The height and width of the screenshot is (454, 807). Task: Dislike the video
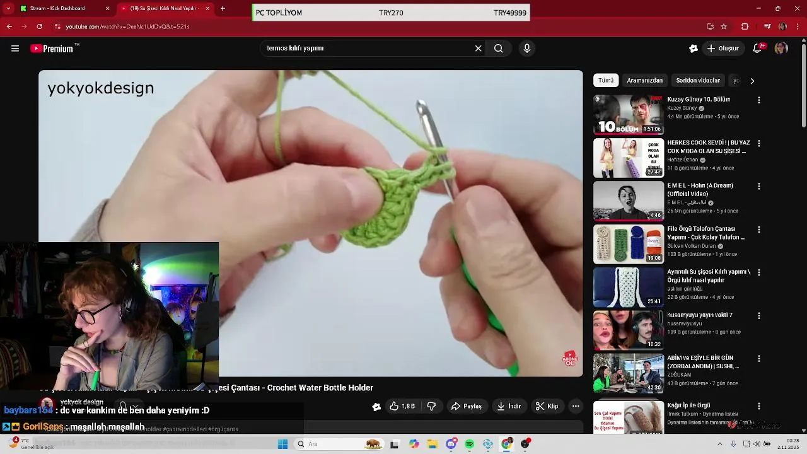pyautogui.click(x=431, y=407)
